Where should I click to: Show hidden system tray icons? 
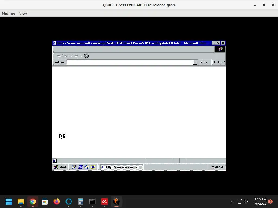pyautogui.click(x=232, y=201)
